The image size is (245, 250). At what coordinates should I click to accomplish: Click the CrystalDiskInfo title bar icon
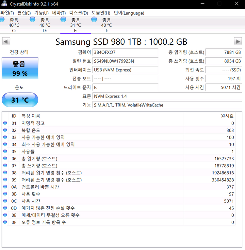4,4
